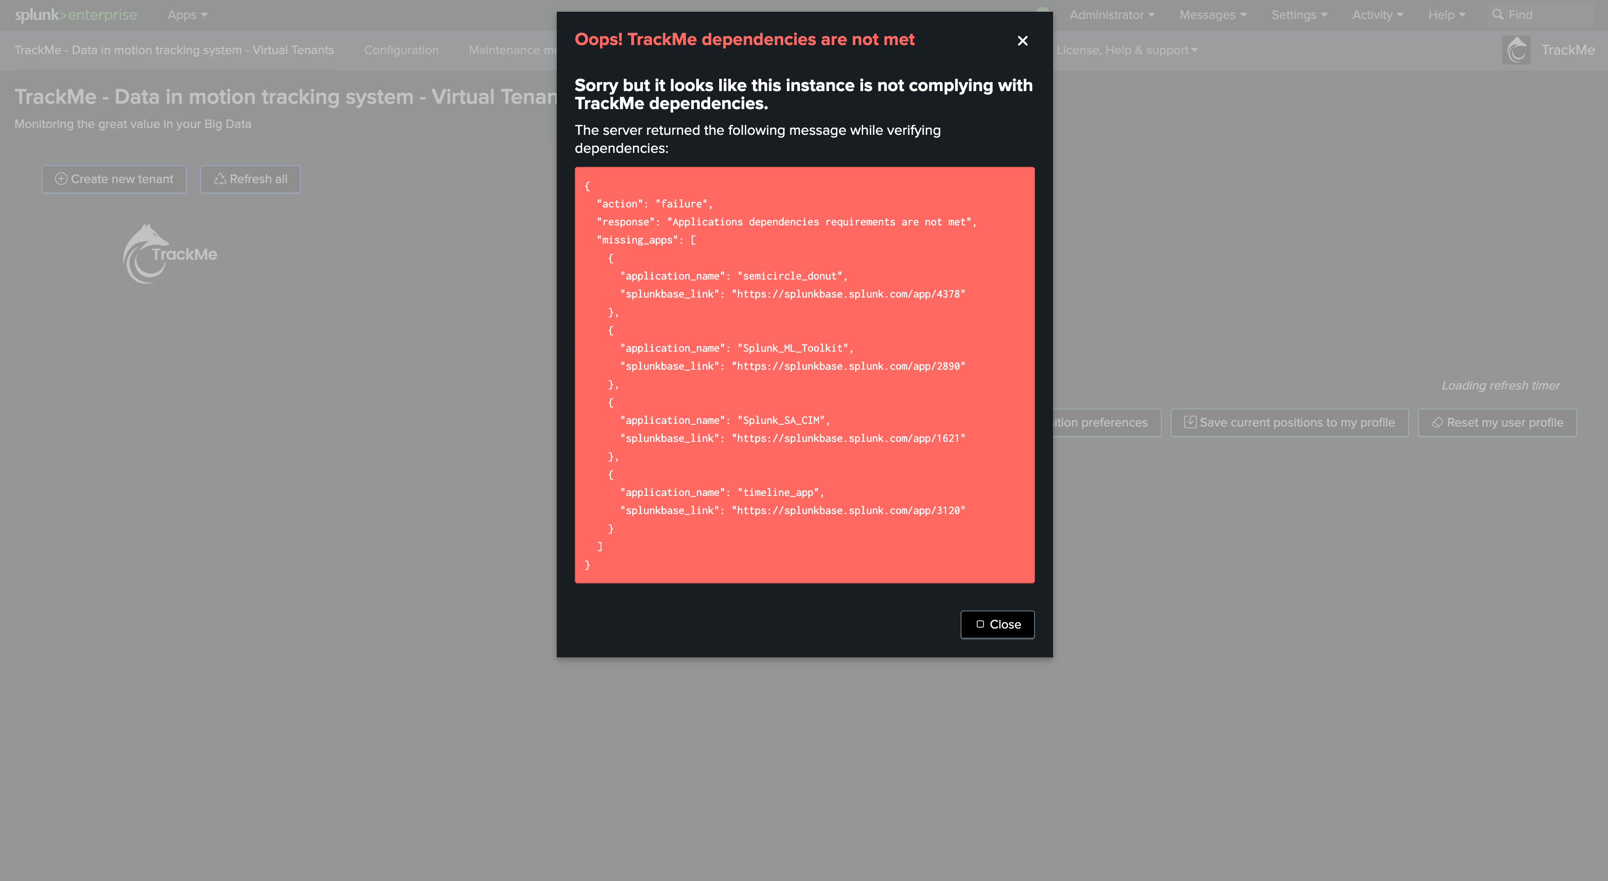
Task: Open the Administrator dropdown menu
Action: [x=1112, y=15]
